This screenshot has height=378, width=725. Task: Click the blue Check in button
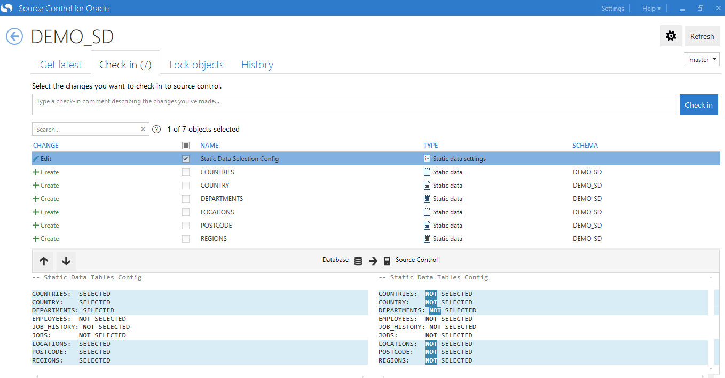click(x=699, y=105)
